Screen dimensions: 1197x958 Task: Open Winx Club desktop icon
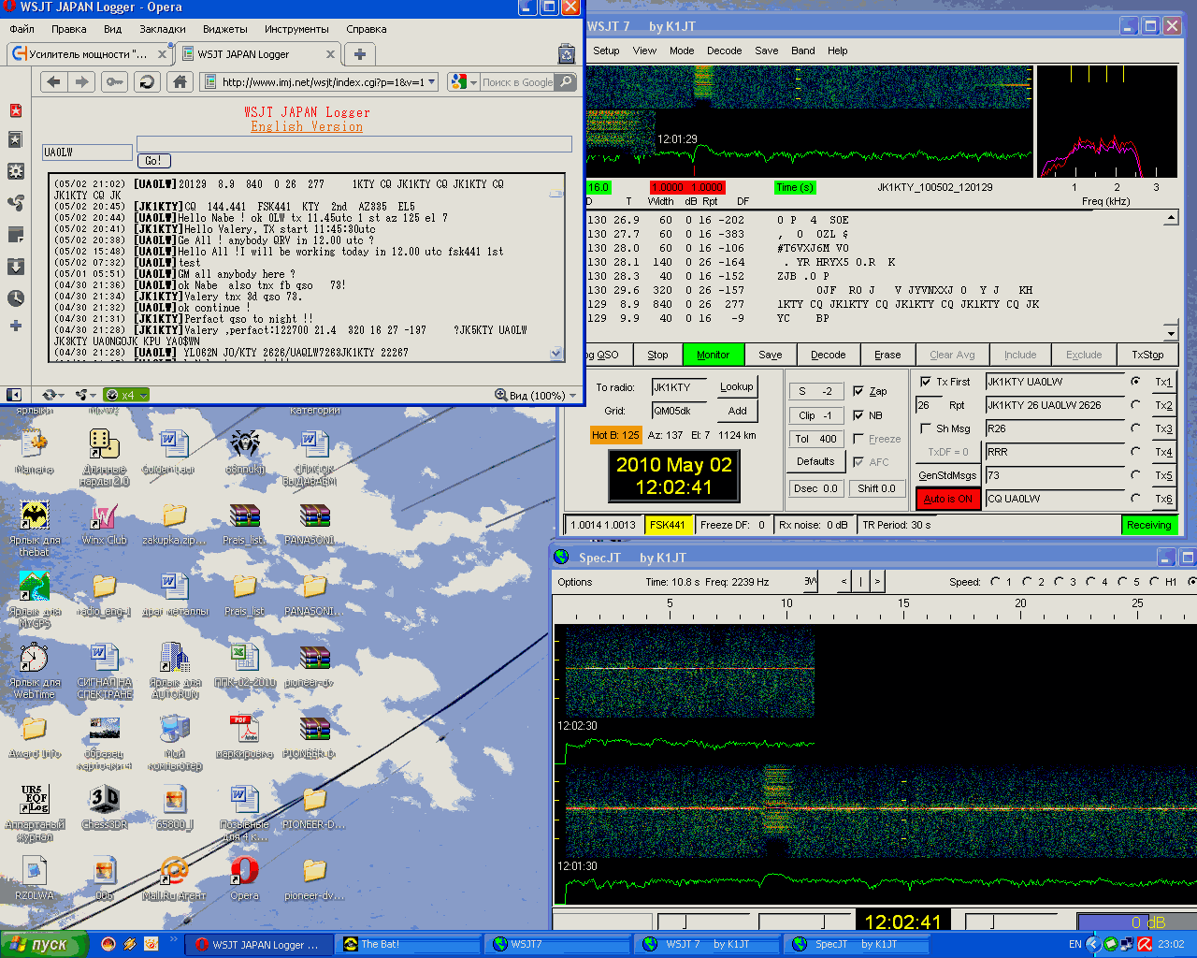point(104,523)
